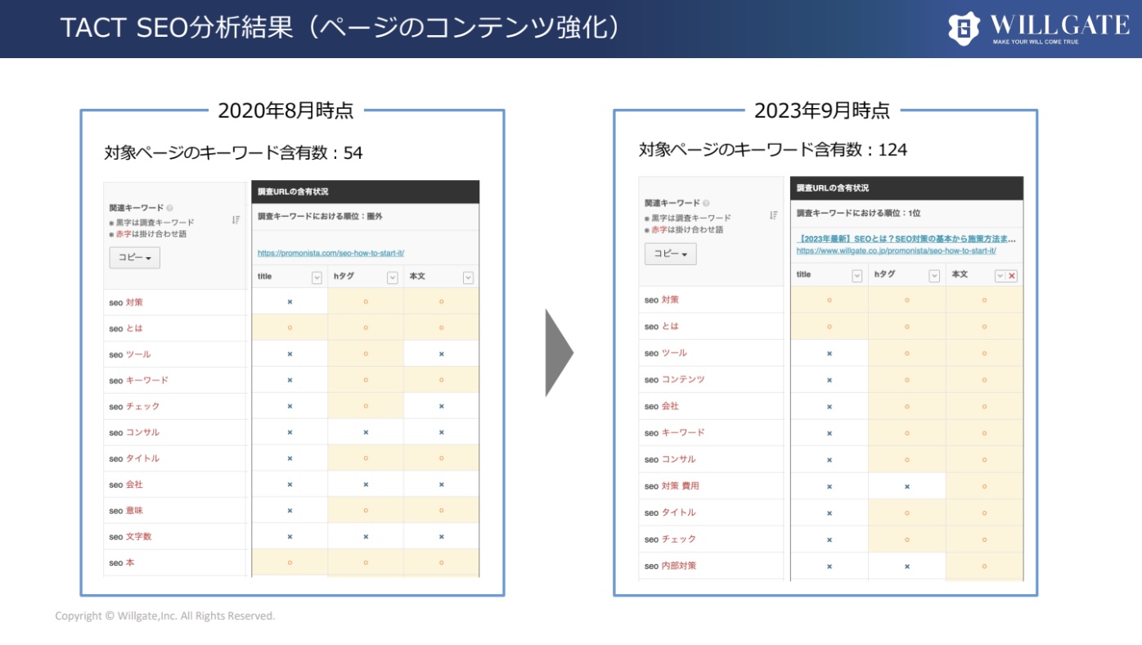Select 'seo 会社' row in 2023年9月 panel
Viewport: 1142px width, 645px height.
[x=711, y=406]
